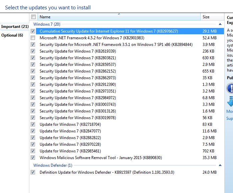Select Definition Update for Windows Defender row text

click(x=107, y=172)
